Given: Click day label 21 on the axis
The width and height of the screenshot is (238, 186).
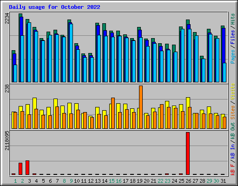Looking at the screenshot, I should [153, 181].
